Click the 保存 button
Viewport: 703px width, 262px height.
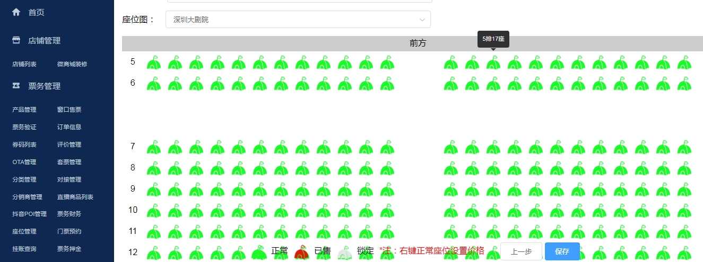pos(562,251)
